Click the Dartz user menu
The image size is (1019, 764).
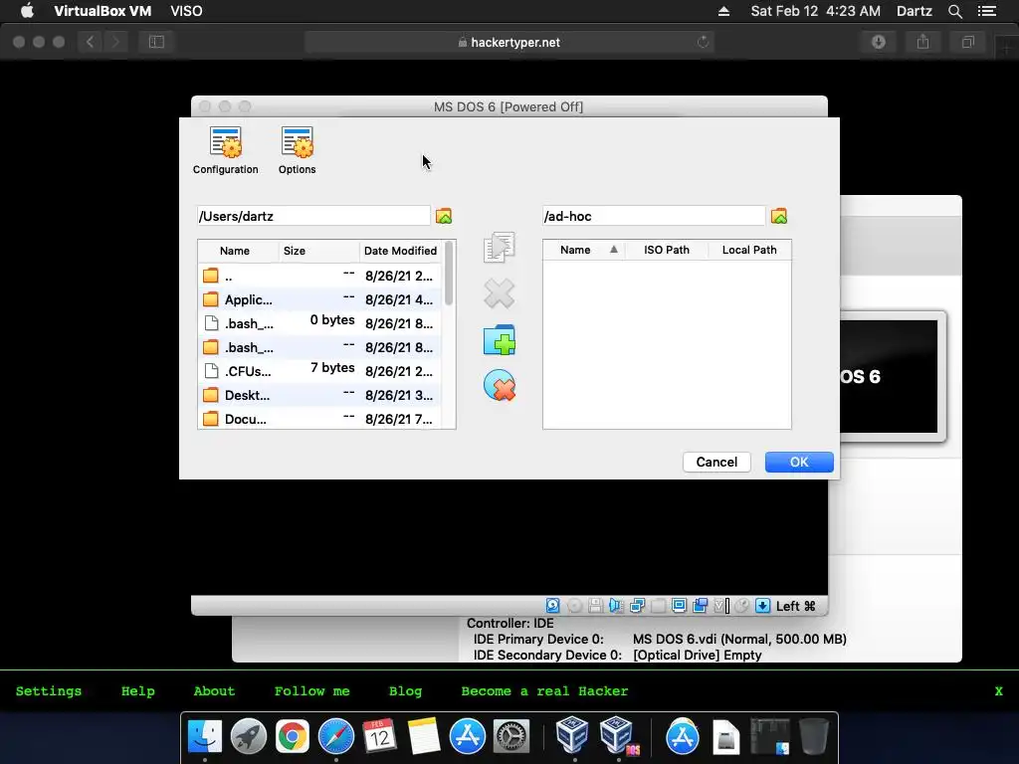(915, 11)
